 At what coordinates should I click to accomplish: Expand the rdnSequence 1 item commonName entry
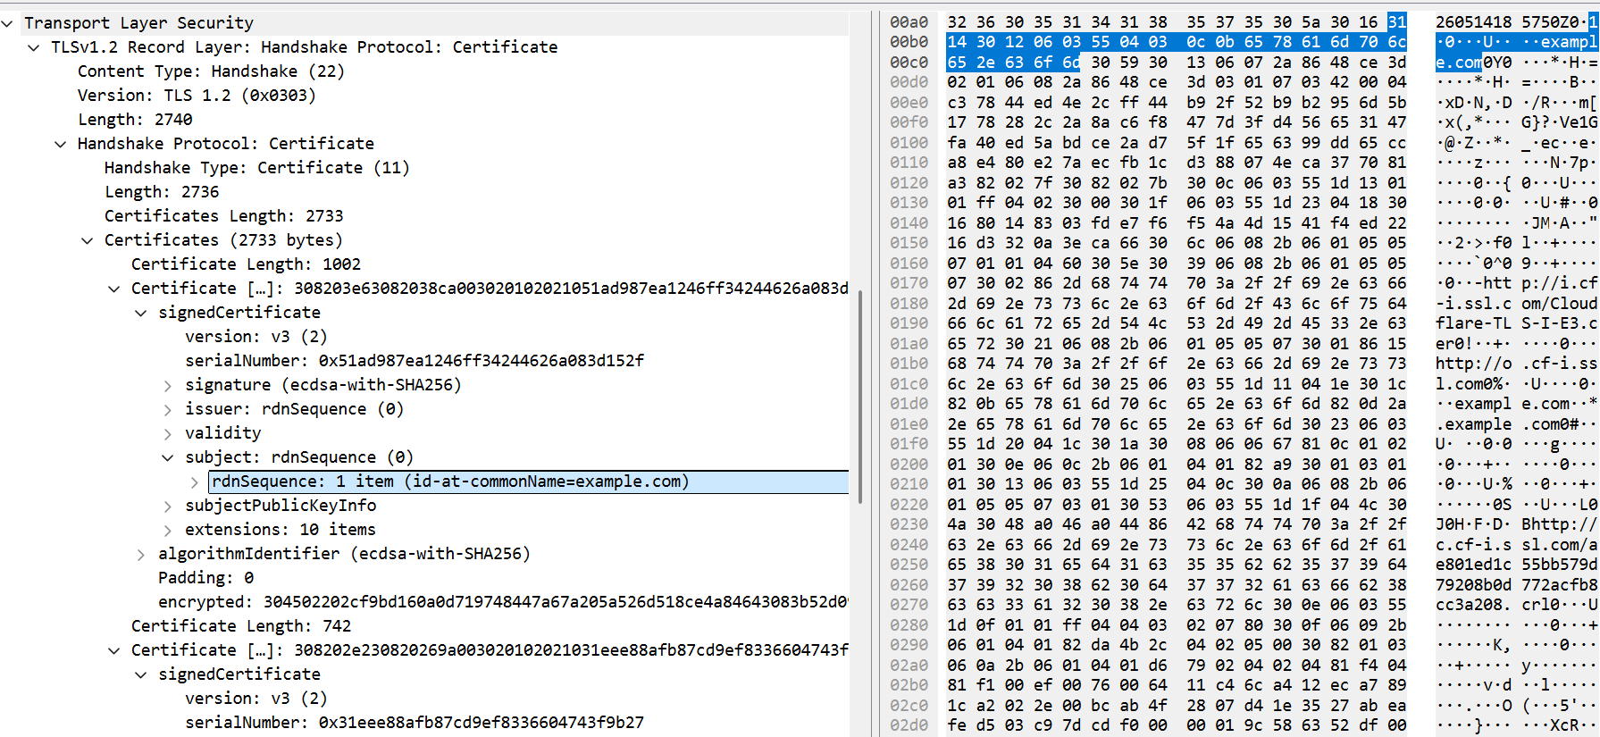pyautogui.click(x=195, y=482)
